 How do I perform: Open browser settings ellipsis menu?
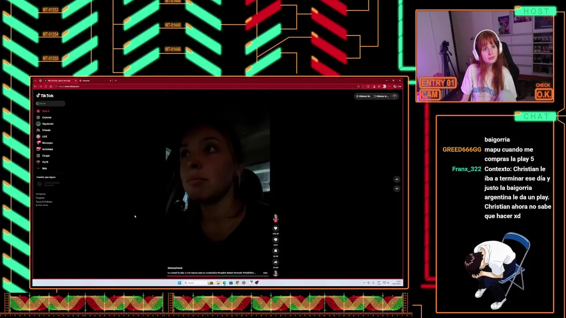pos(389,86)
